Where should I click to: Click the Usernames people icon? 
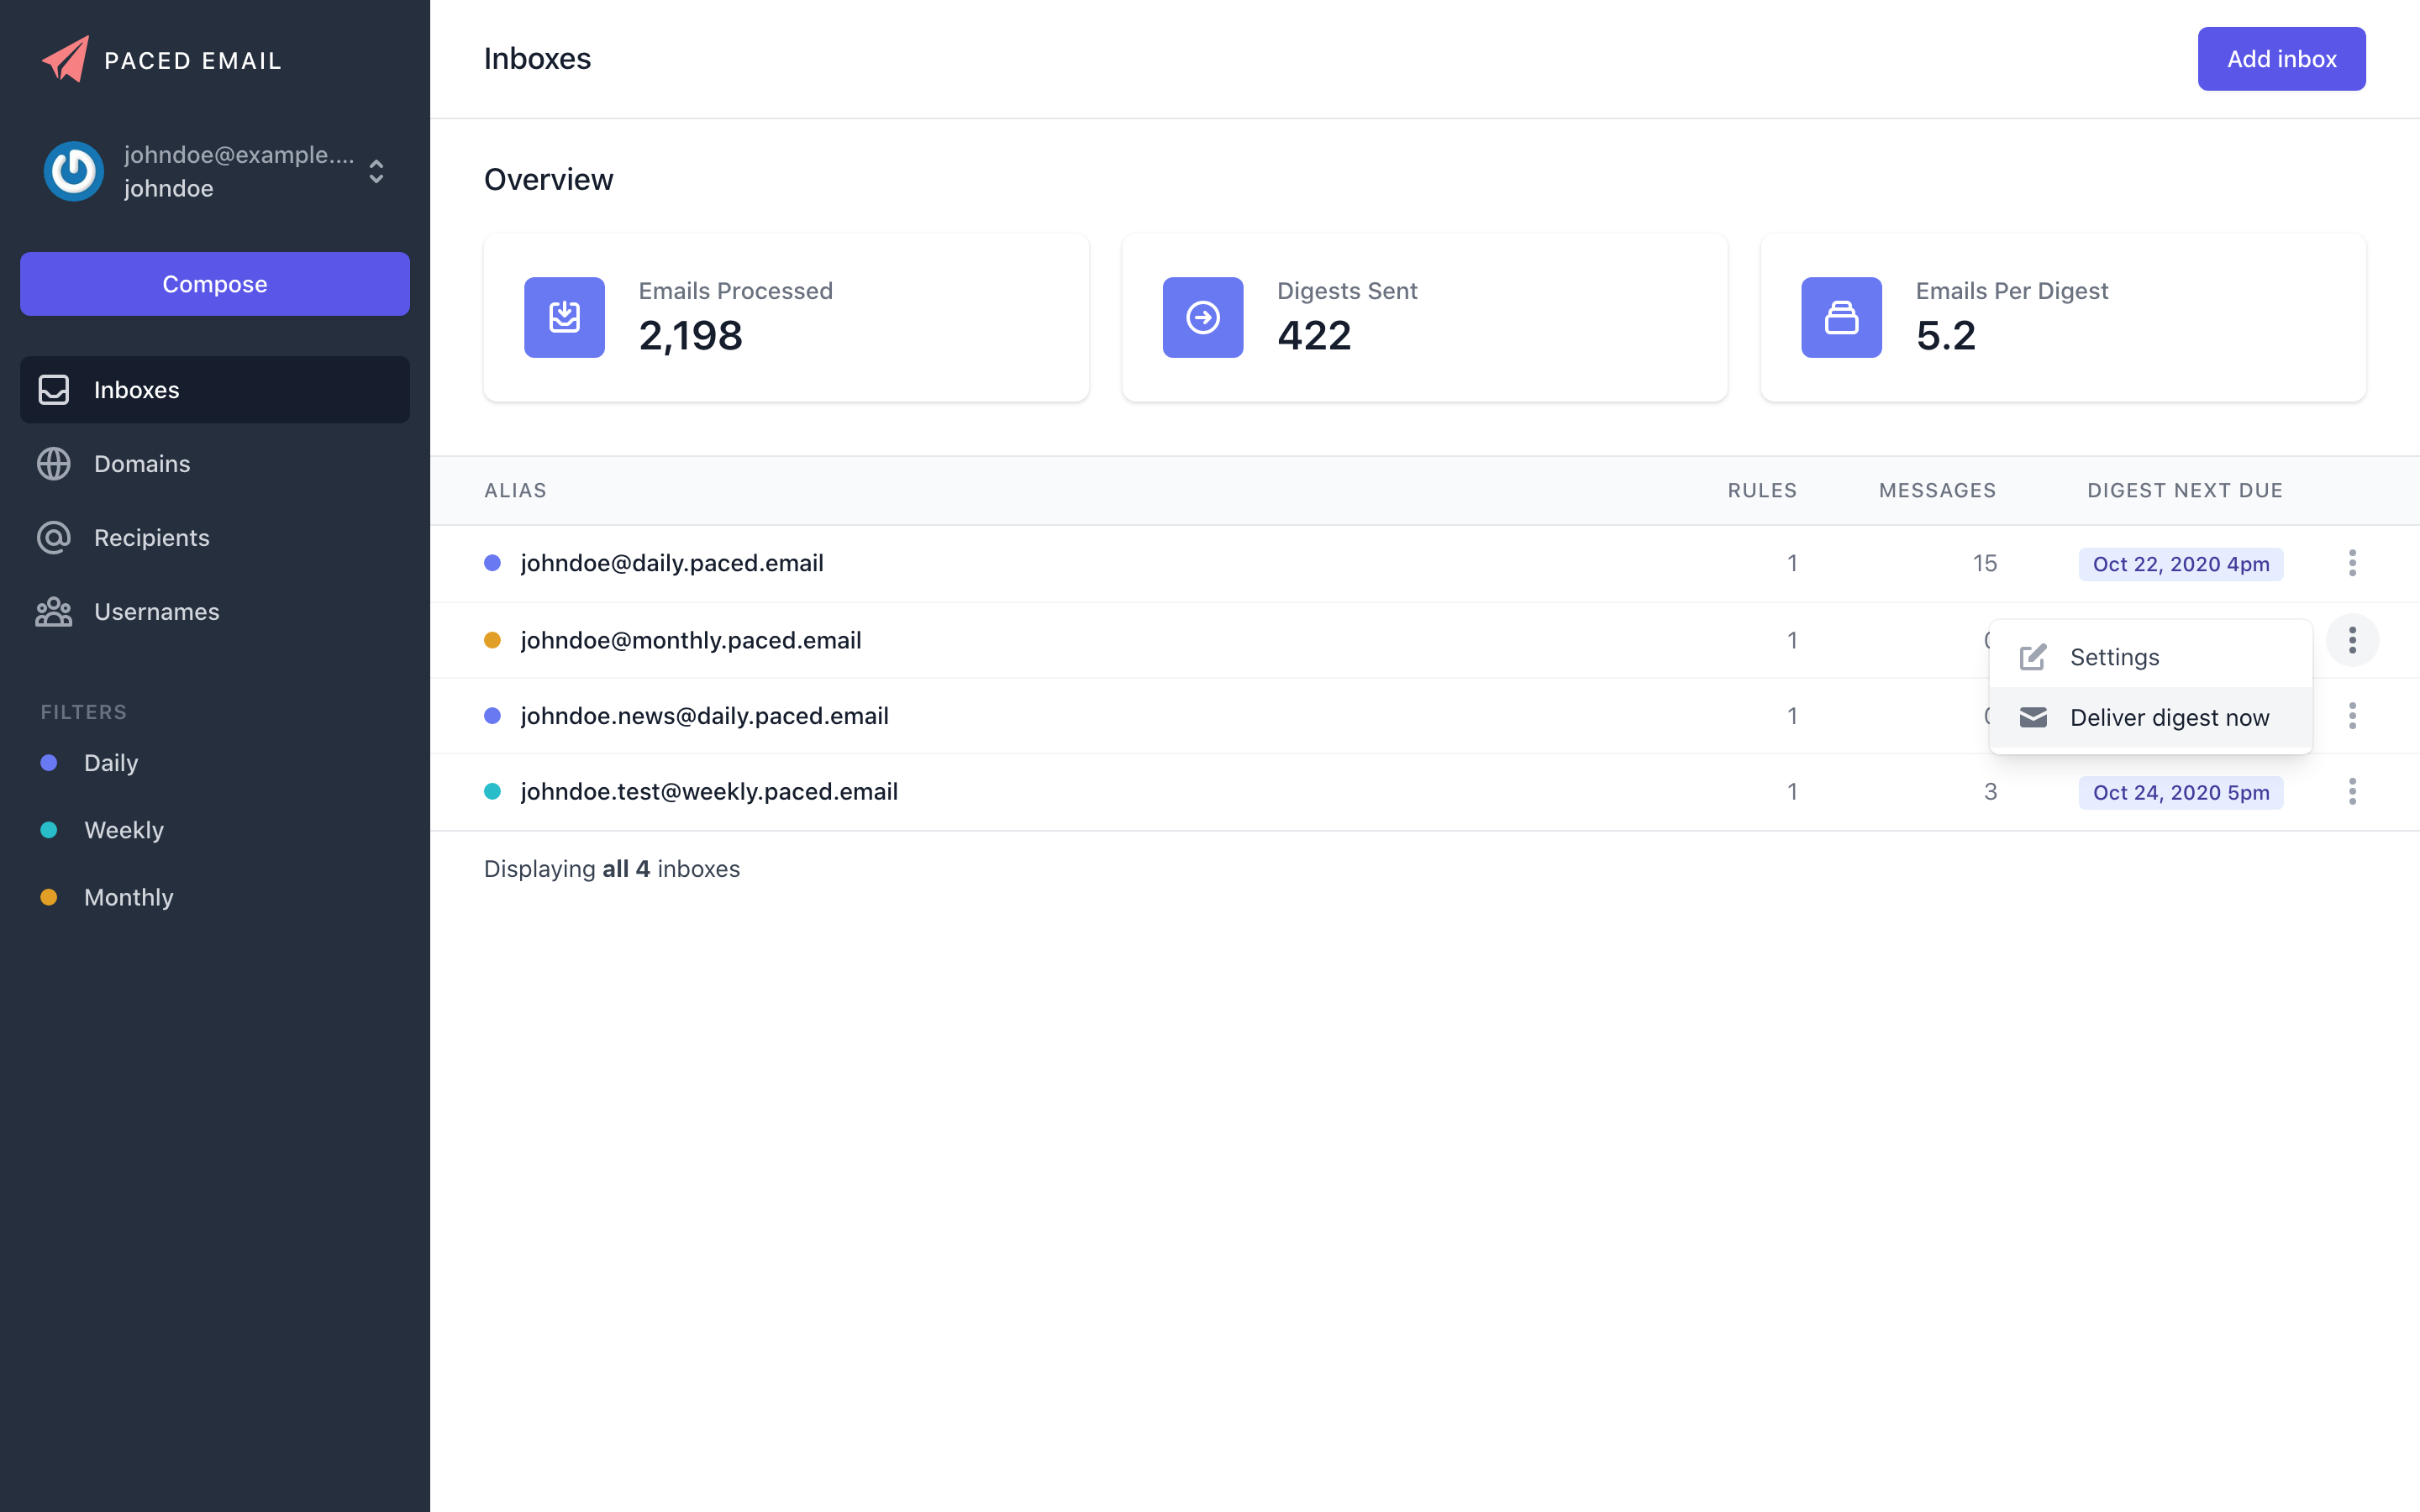pyautogui.click(x=53, y=611)
